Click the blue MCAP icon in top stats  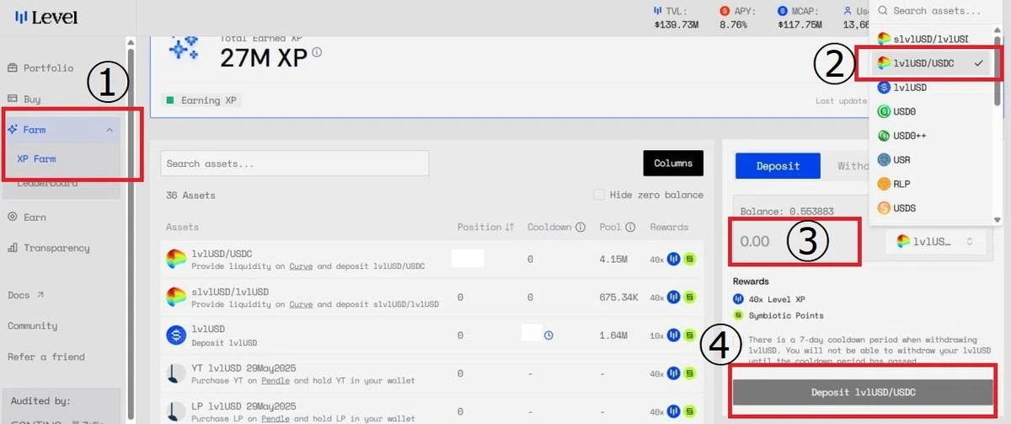[783, 11]
